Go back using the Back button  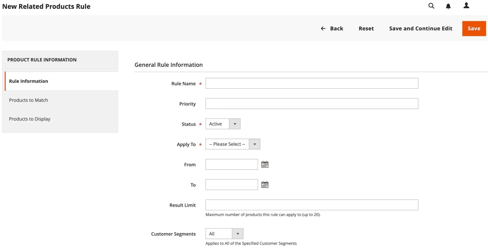pyautogui.click(x=332, y=29)
